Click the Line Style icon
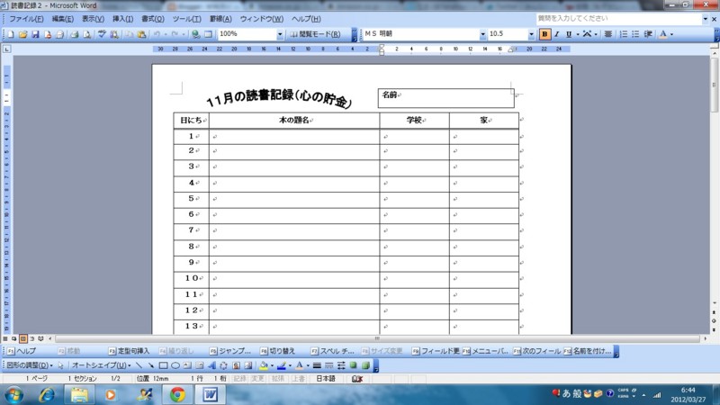Screen dimensions: 720x405 pyautogui.click(x=317, y=365)
